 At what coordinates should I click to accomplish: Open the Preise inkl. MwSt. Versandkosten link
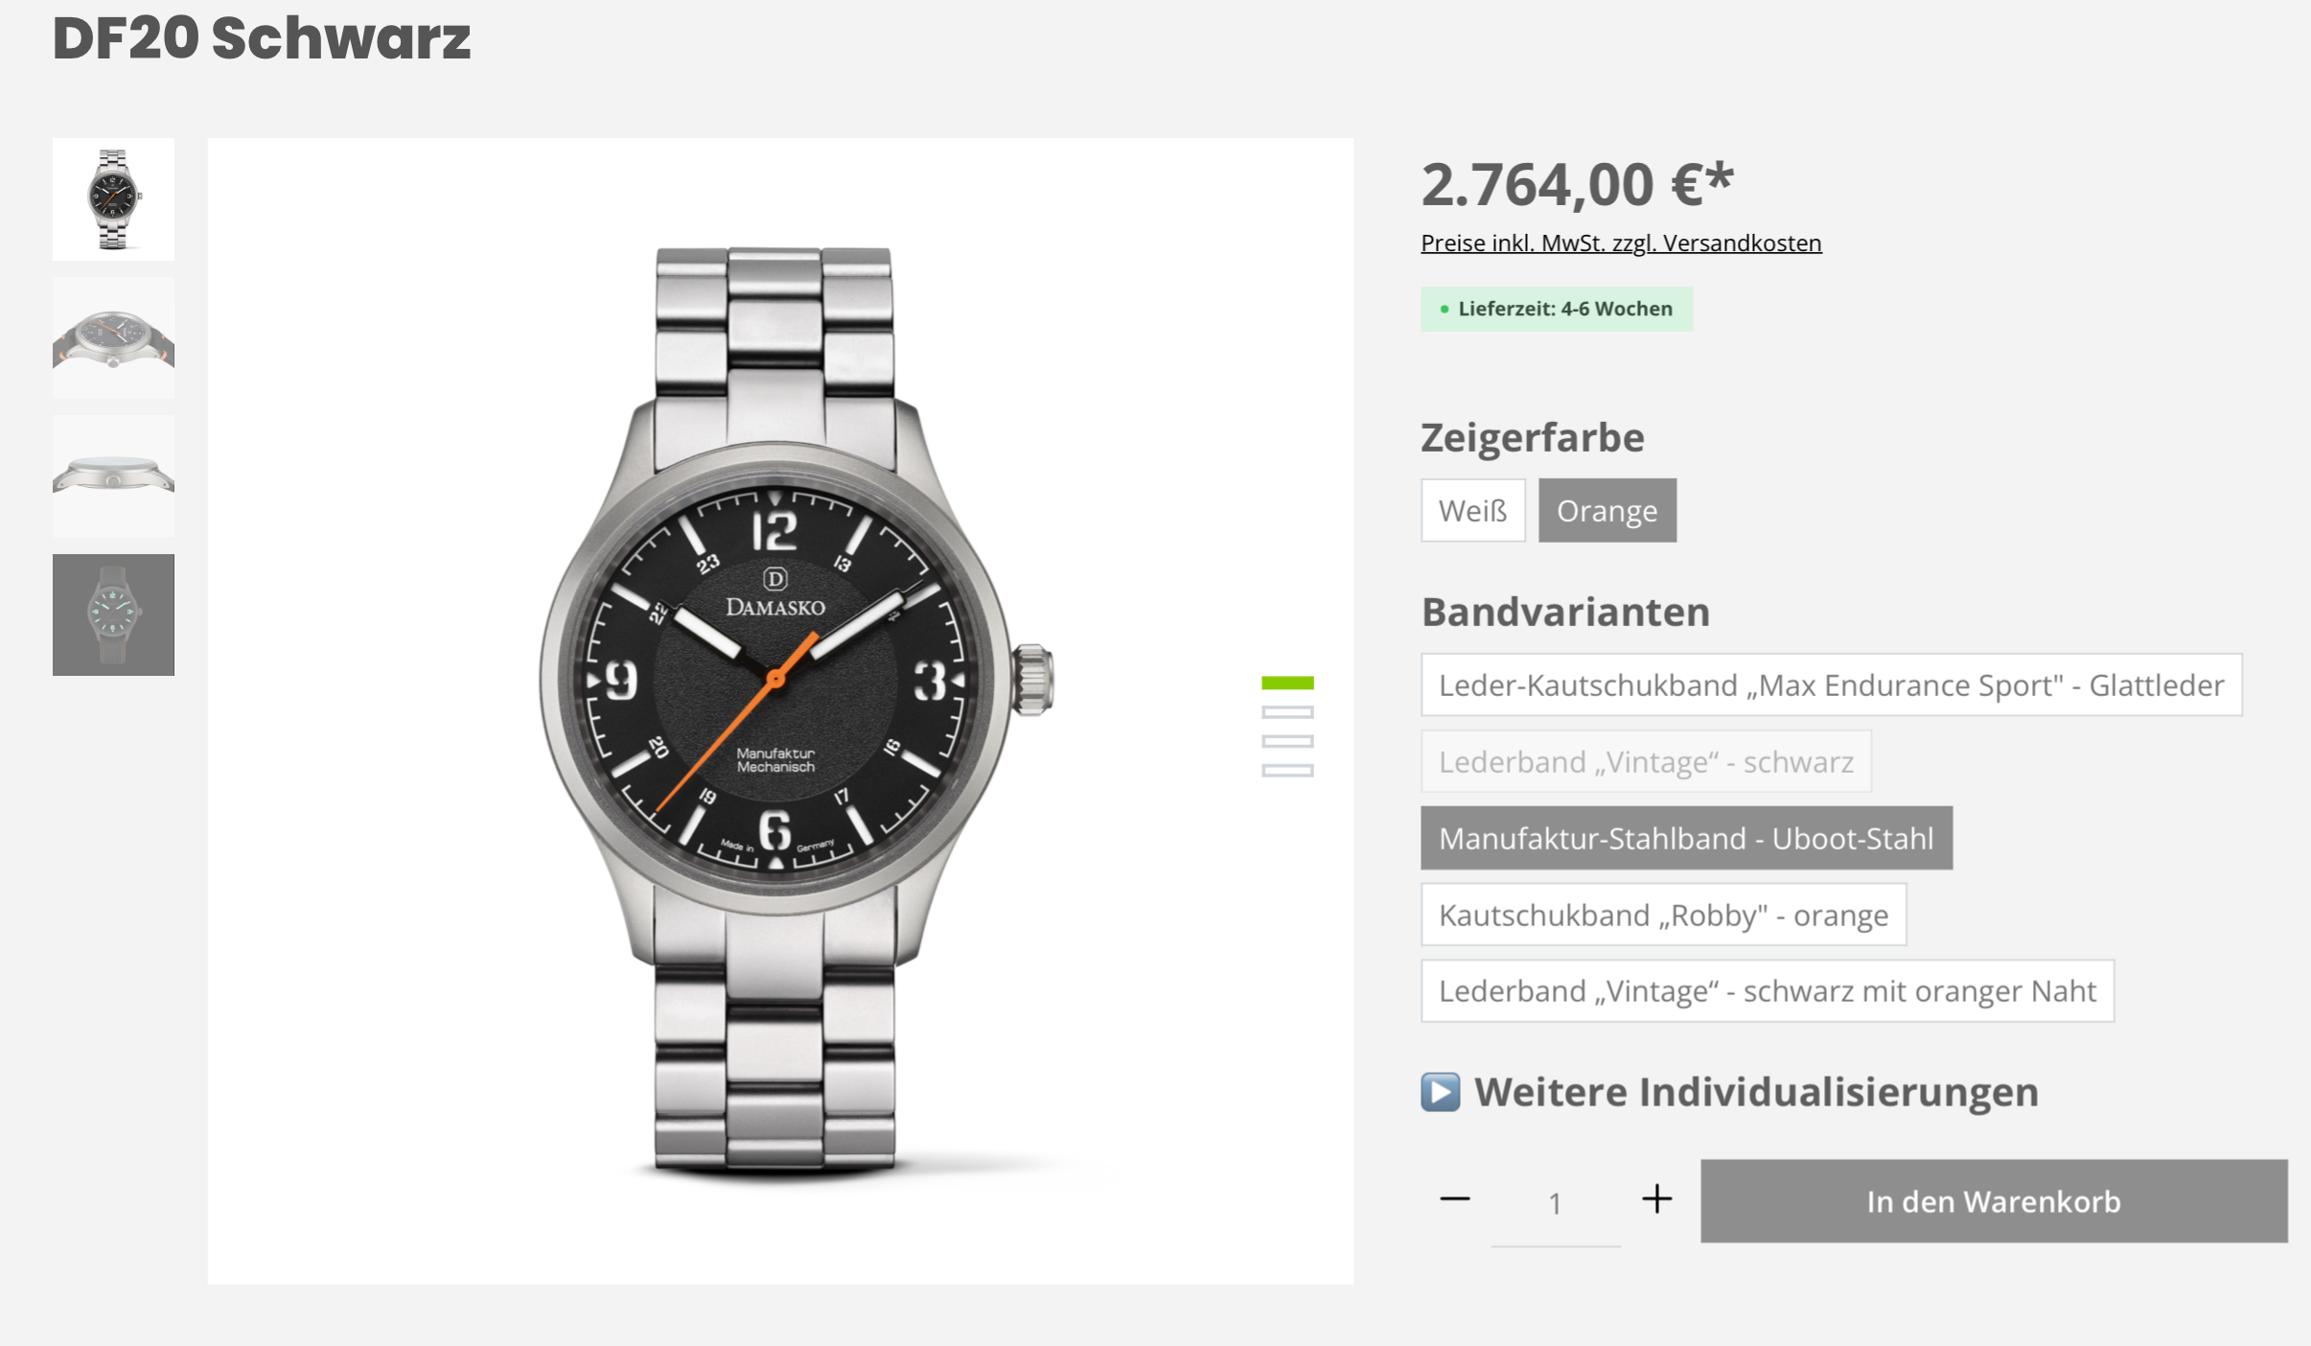[x=1621, y=243]
